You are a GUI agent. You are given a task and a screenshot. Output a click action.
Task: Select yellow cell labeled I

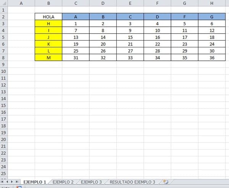coord(48,30)
